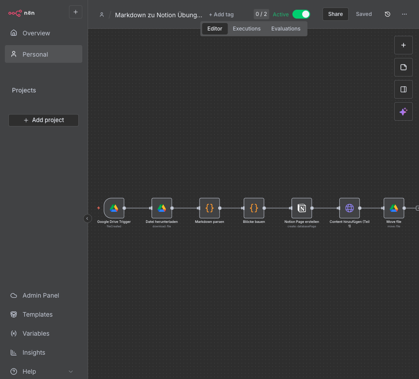
Task: Click the output connector of Move file node
Action: (x=404, y=208)
